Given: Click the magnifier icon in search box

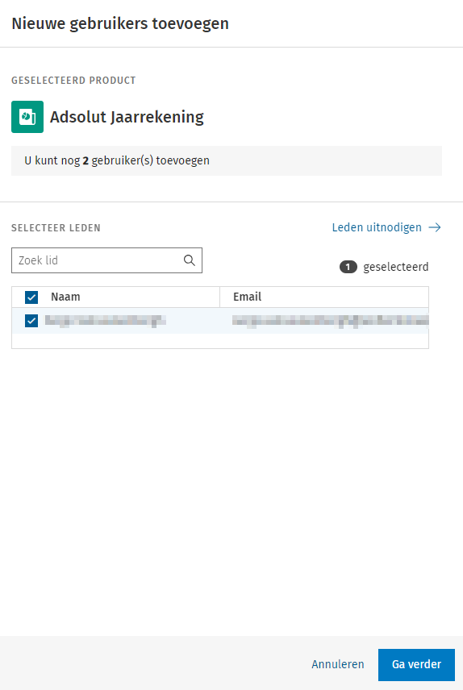Looking at the screenshot, I should (190, 260).
